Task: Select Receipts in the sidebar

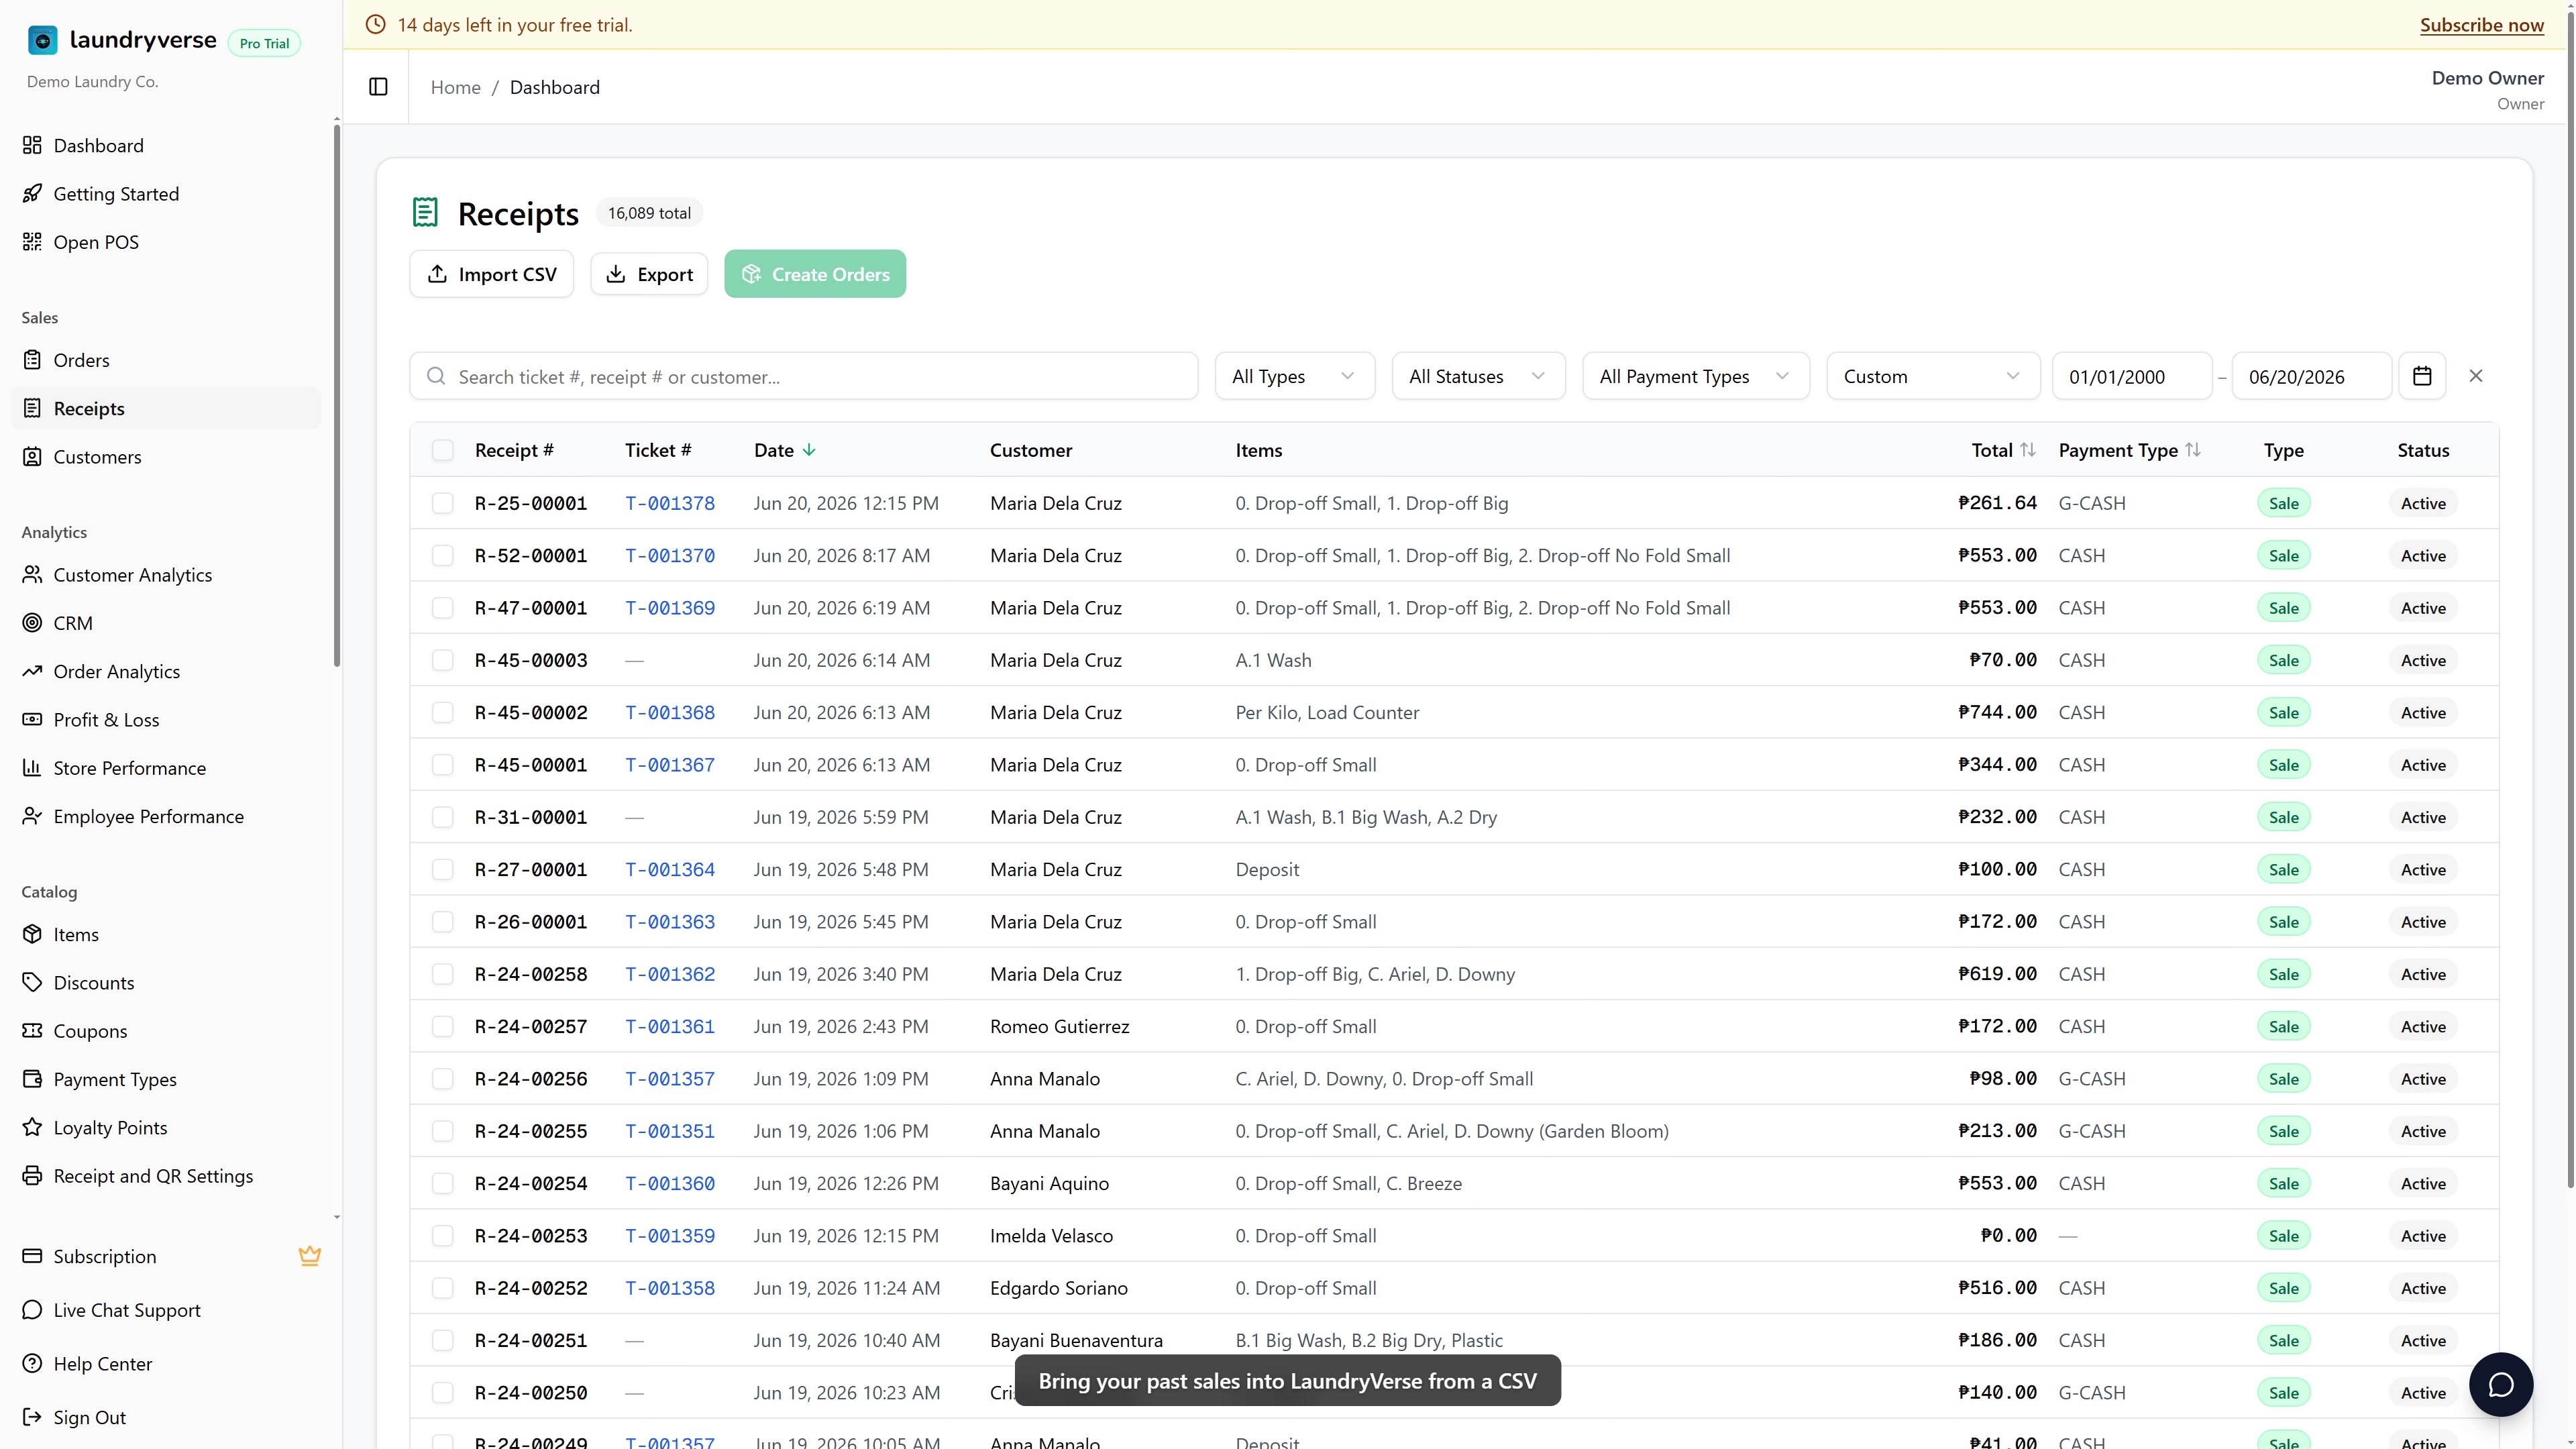Action: click(166, 408)
